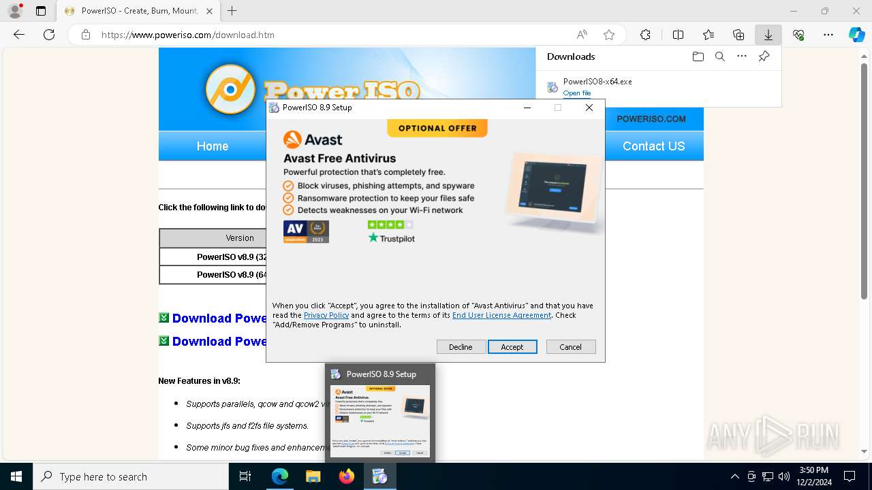This screenshot has width=872, height=490.
Task: Open file link for PowerISO8-x64.exe
Action: (577, 93)
